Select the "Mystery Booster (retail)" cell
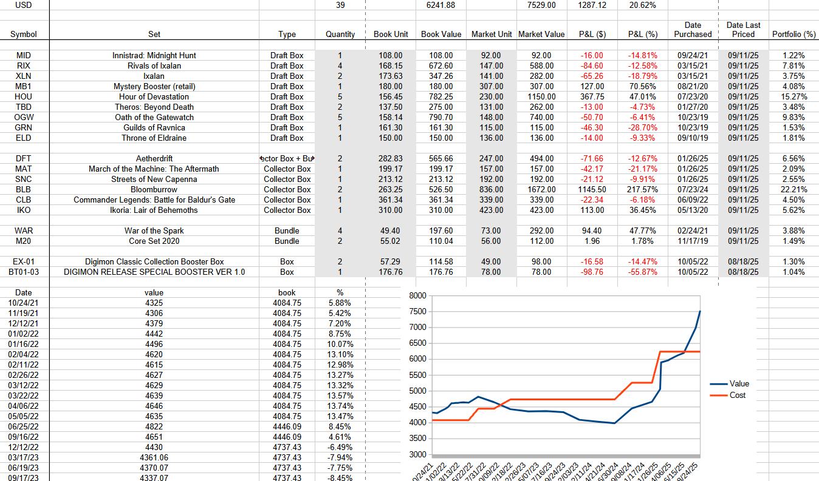Viewport: 819px width, 481px height. pyautogui.click(x=154, y=86)
